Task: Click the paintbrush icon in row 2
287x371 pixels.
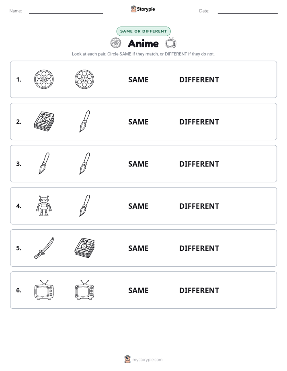Action: coord(84,121)
